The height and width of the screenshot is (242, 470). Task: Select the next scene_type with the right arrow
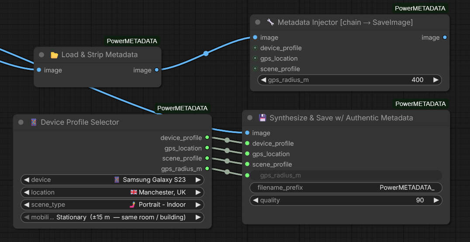[x=198, y=205]
